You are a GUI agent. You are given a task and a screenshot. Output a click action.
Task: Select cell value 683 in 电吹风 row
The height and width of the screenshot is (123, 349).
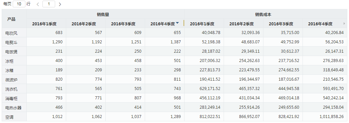59,33
